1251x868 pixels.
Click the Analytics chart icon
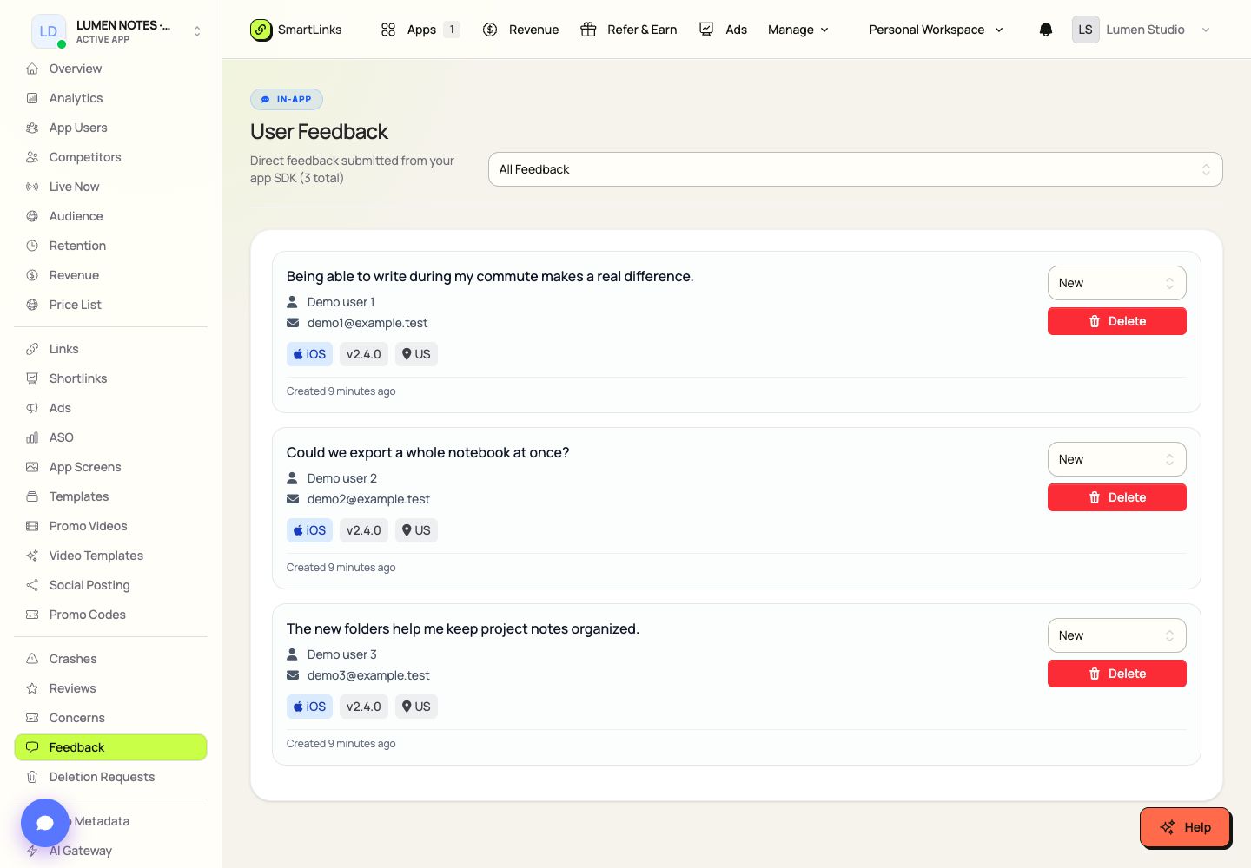pyautogui.click(x=32, y=98)
